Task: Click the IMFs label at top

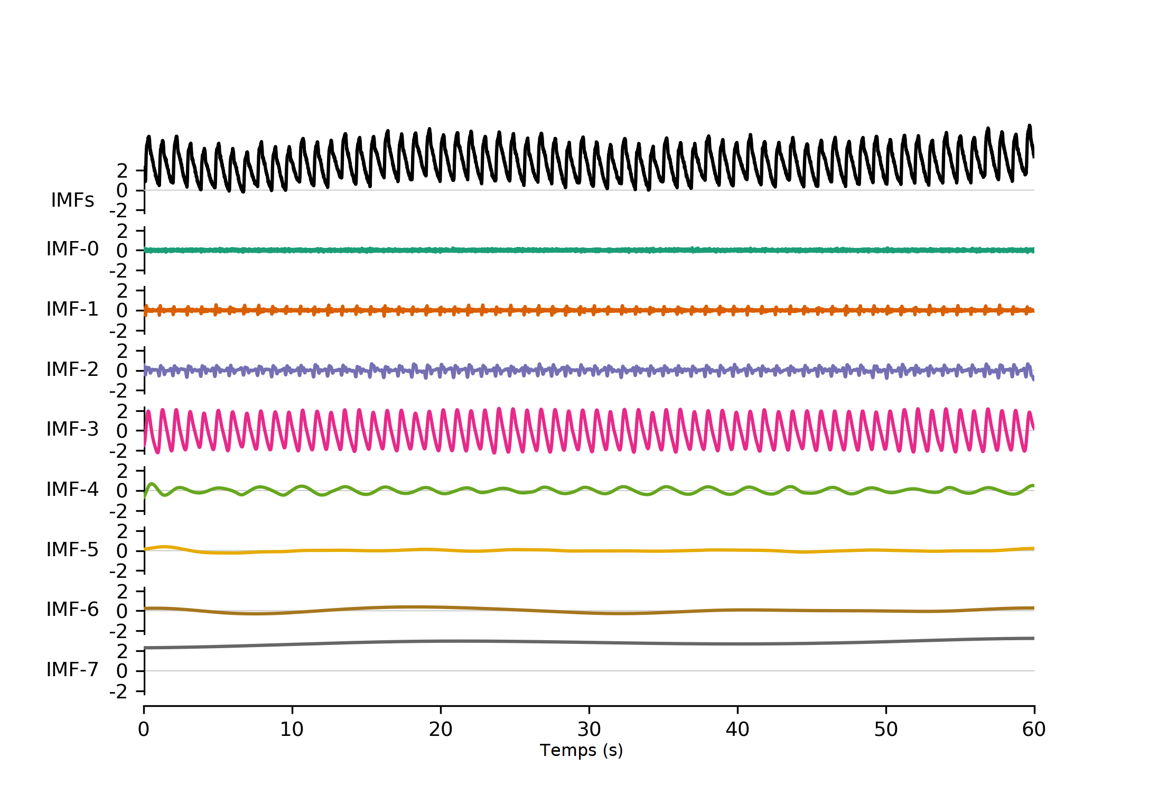Action: pos(72,200)
